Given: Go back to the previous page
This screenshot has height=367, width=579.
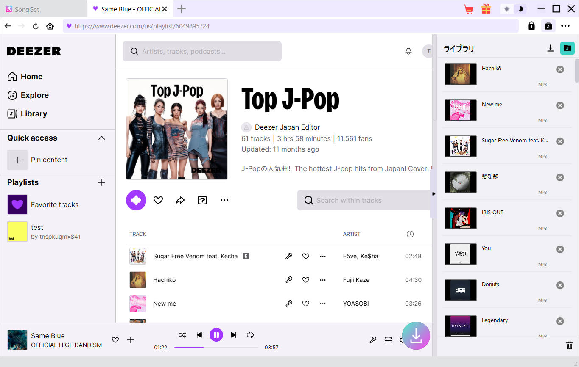Looking at the screenshot, I should pyautogui.click(x=8, y=26).
